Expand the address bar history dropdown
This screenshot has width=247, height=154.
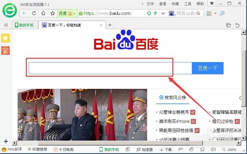[163, 13]
